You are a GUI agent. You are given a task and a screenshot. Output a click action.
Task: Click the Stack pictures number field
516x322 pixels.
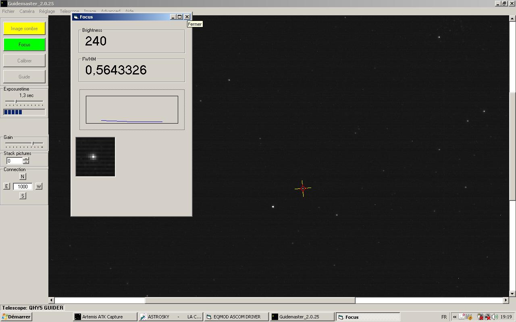15,161
